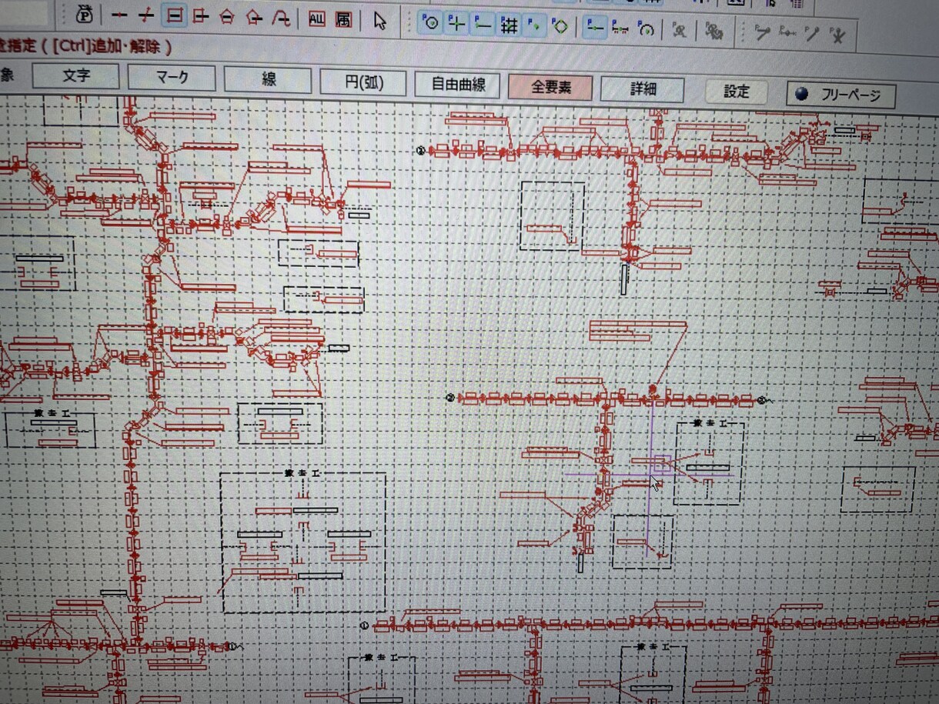Toggle the circle center snap
This screenshot has height=704, width=939.
click(430, 24)
